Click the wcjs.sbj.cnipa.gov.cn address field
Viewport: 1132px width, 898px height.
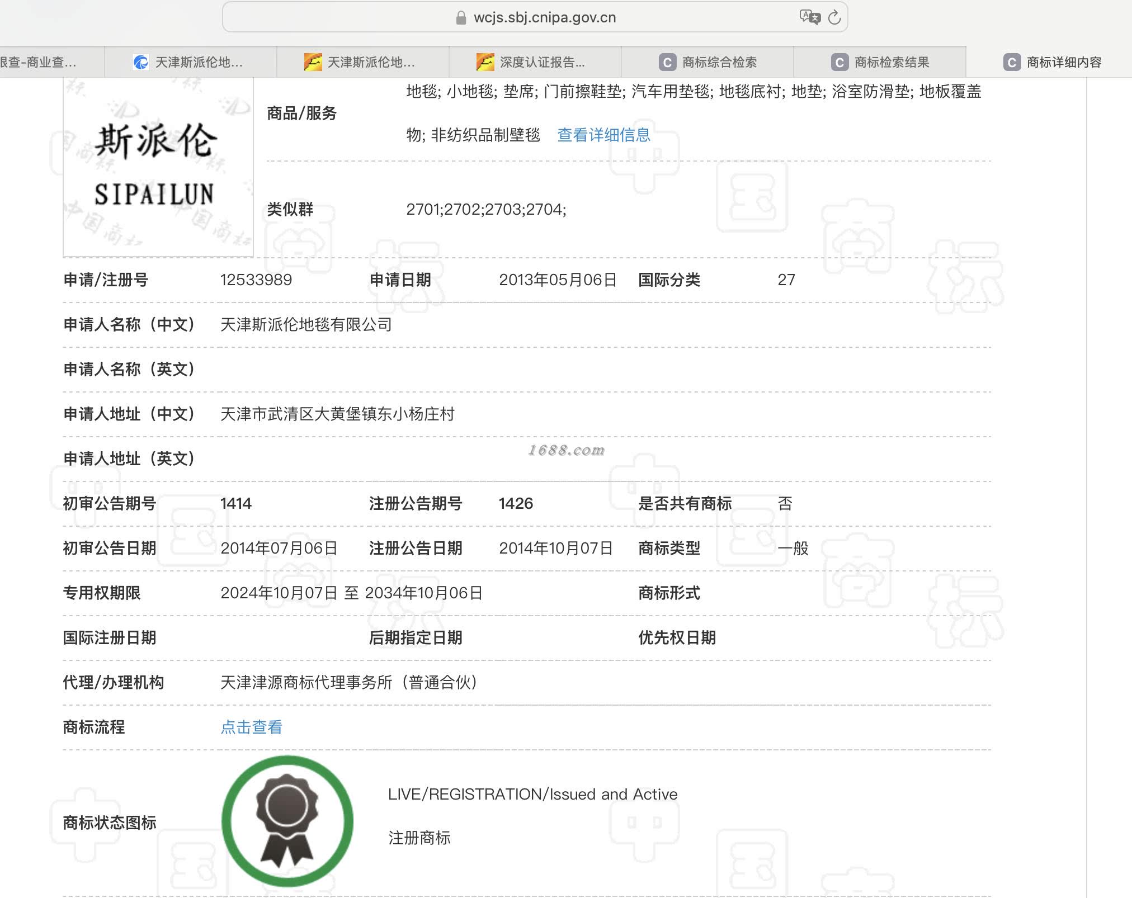[544, 18]
